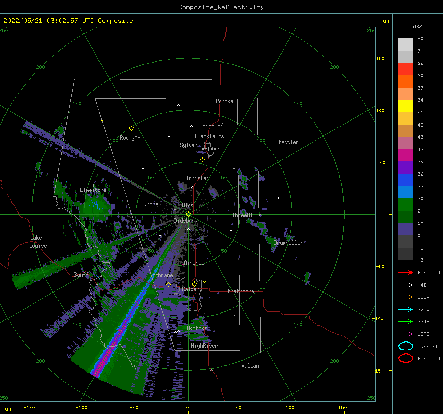Click the white plus marker east of ThreeHills
This screenshot has height=414, width=443.
[x=278, y=198]
